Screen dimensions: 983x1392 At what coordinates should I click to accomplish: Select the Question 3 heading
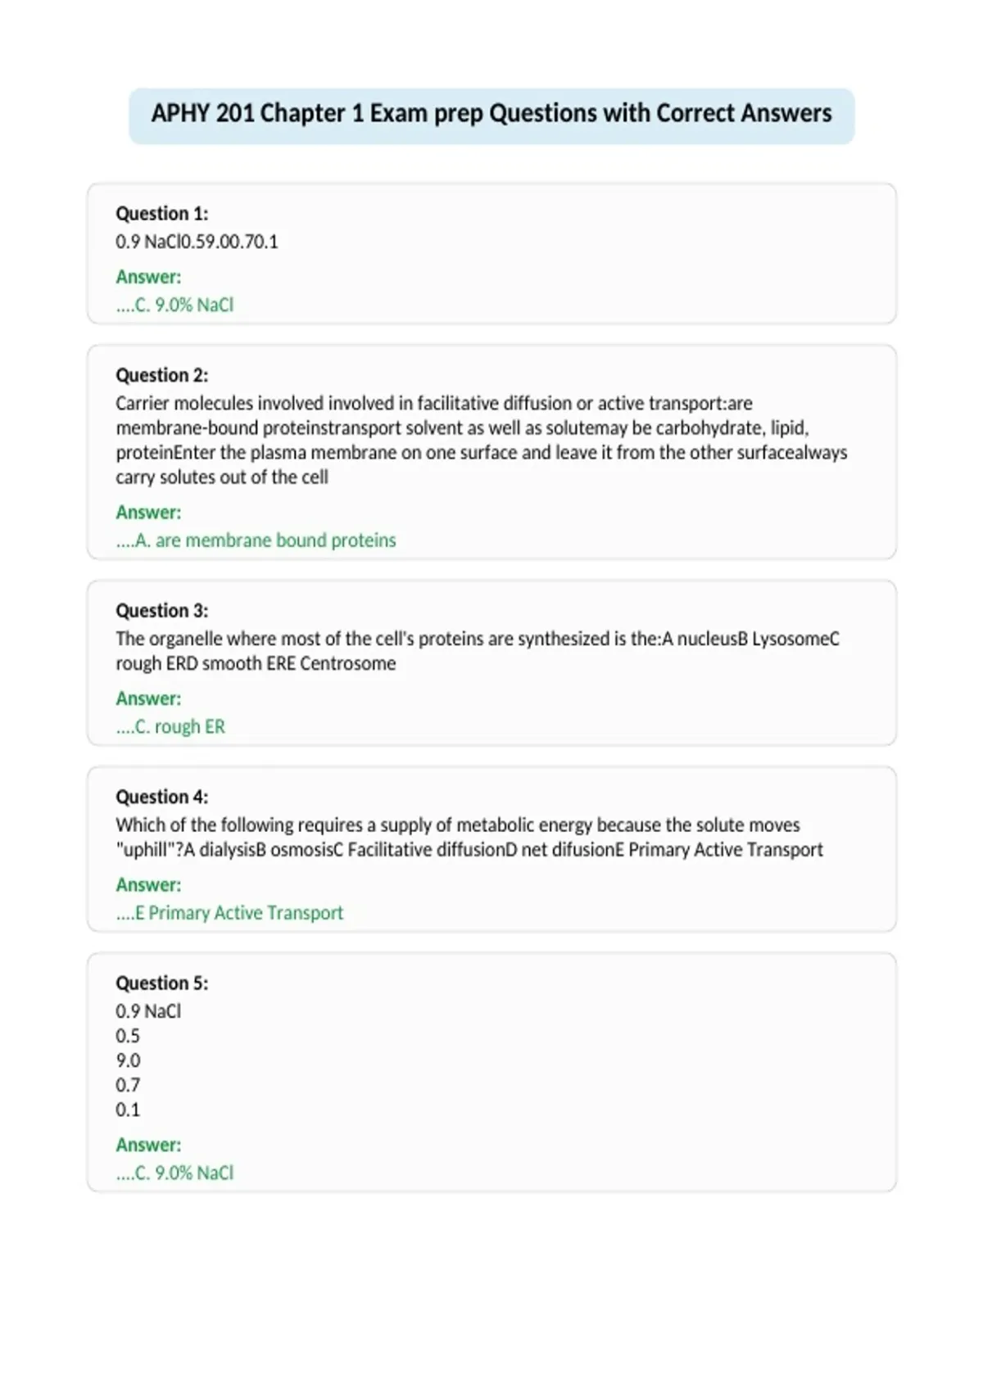[161, 611]
